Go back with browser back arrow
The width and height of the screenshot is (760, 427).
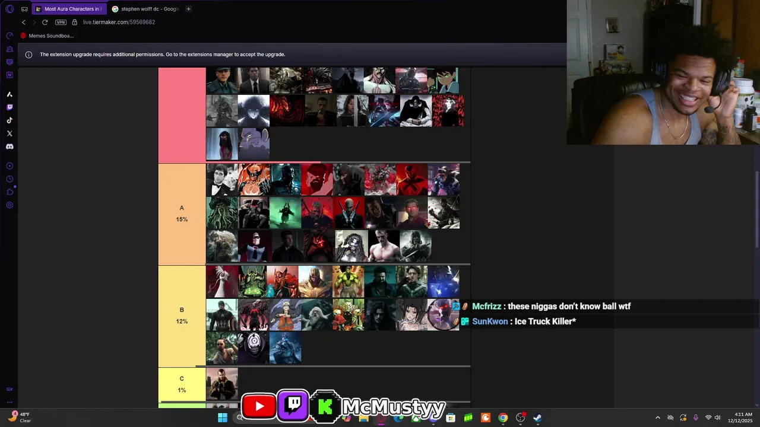(x=24, y=22)
